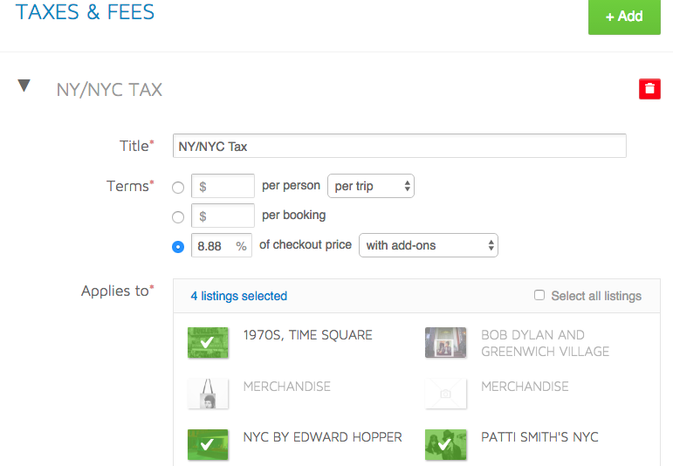
Task: Deselect 1970s, Time Square thumbnail
Action: point(208,342)
